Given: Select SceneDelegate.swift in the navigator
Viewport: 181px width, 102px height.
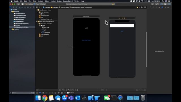Looking at the screenshot, I should [x=20, y=16].
